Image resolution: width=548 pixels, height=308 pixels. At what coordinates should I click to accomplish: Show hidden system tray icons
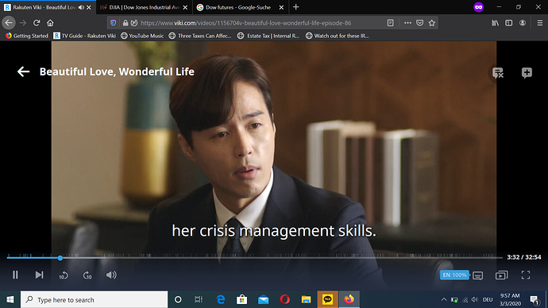444,299
